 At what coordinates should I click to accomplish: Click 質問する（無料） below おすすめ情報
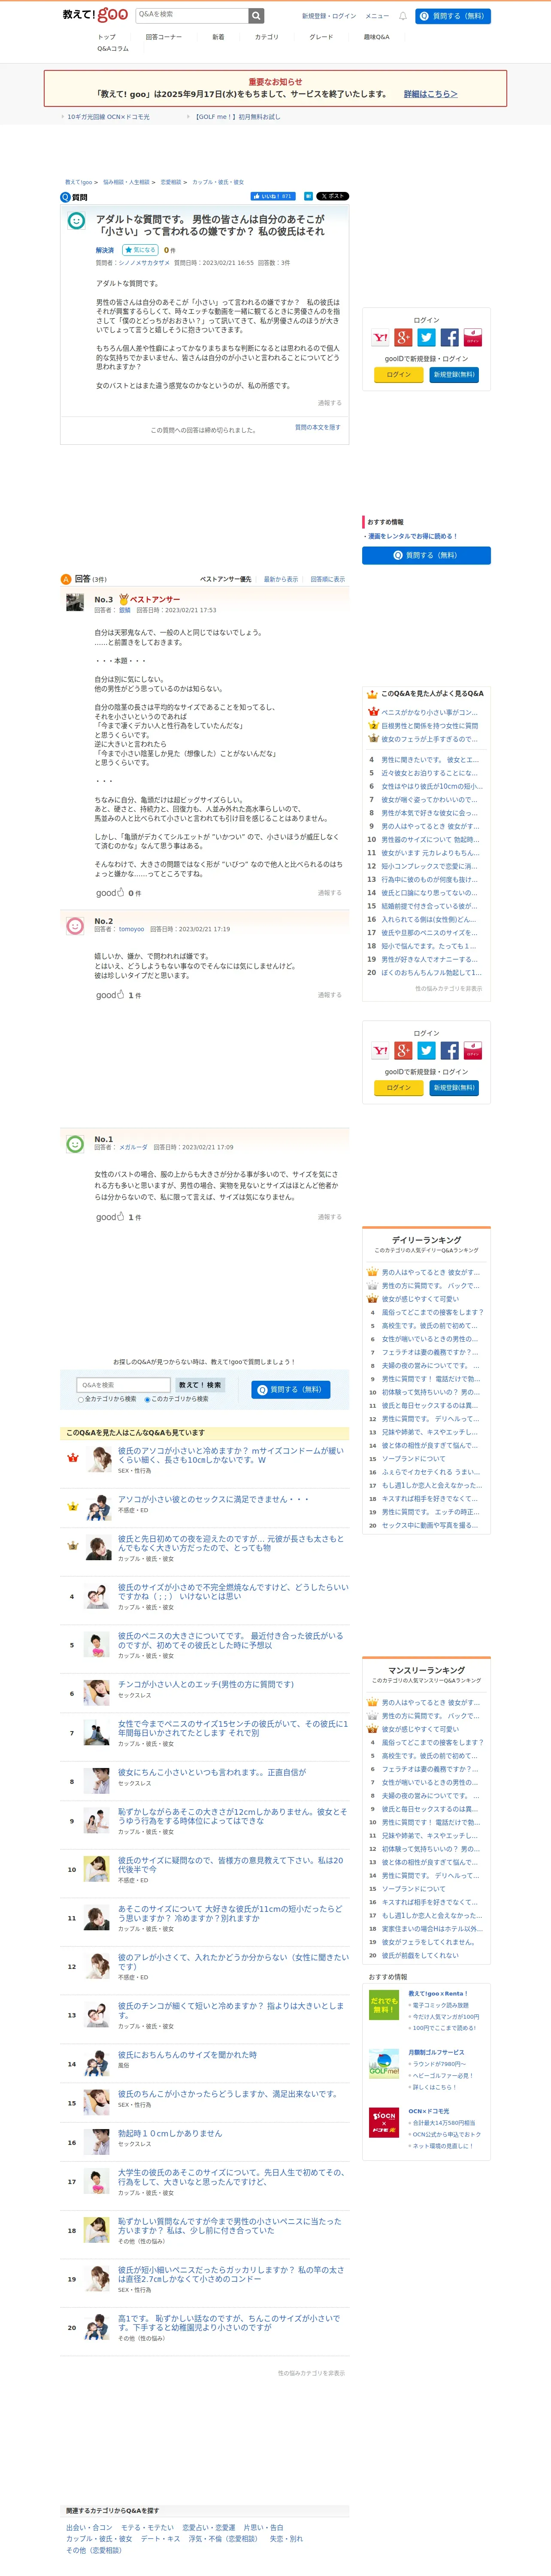coord(426,555)
